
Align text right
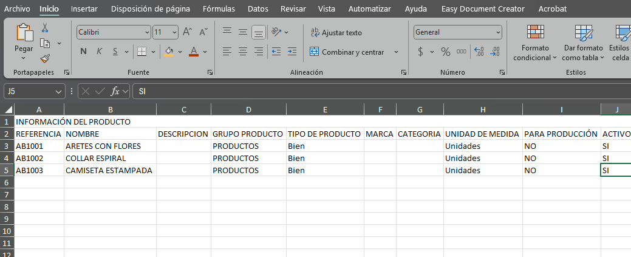(x=259, y=52)
